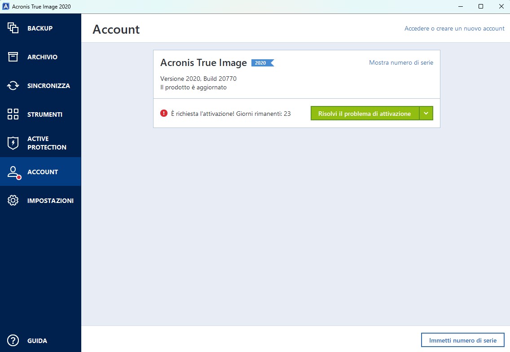510x352 pixels.
Task: Click the Backup icon in the sidebar
Action: [x=13, y=28]
